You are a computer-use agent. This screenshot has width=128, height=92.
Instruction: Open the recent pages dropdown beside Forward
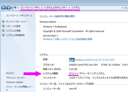(12, 8)
